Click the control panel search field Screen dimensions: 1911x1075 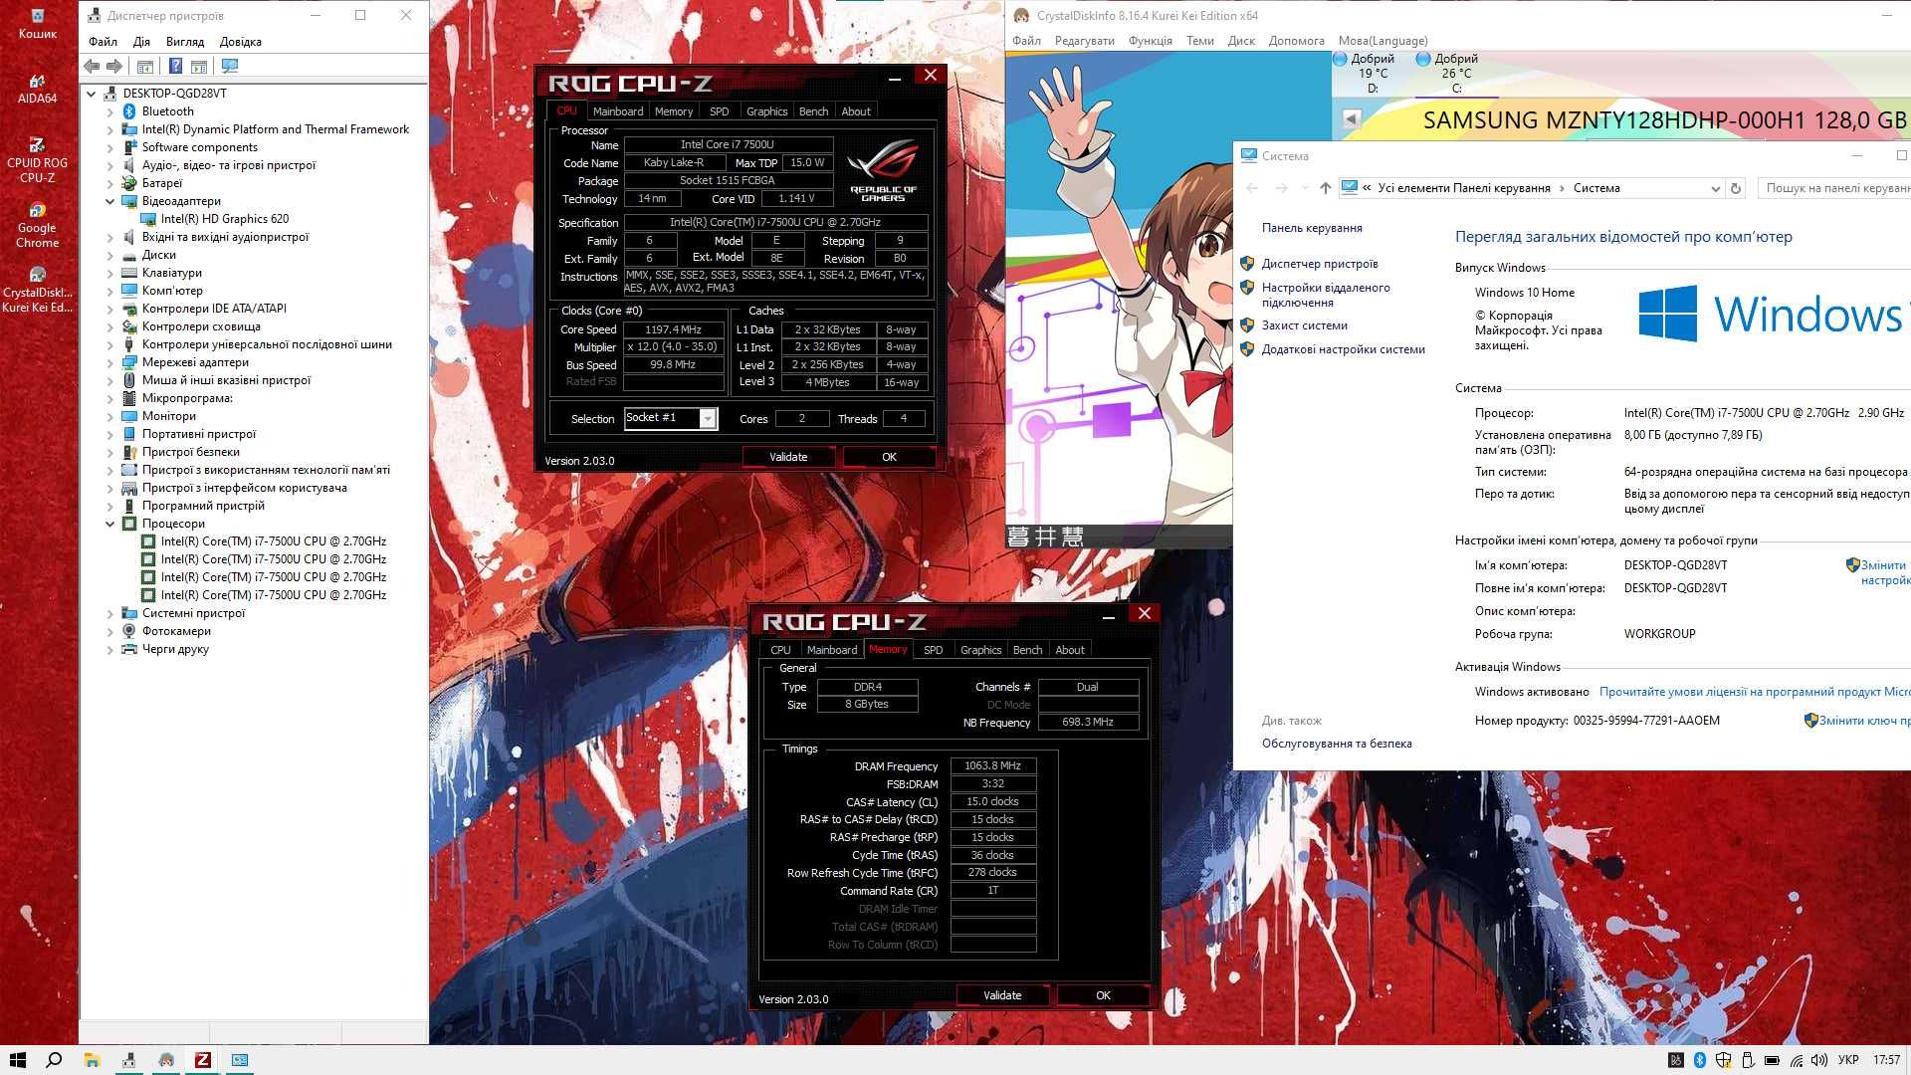[1834, 188]
